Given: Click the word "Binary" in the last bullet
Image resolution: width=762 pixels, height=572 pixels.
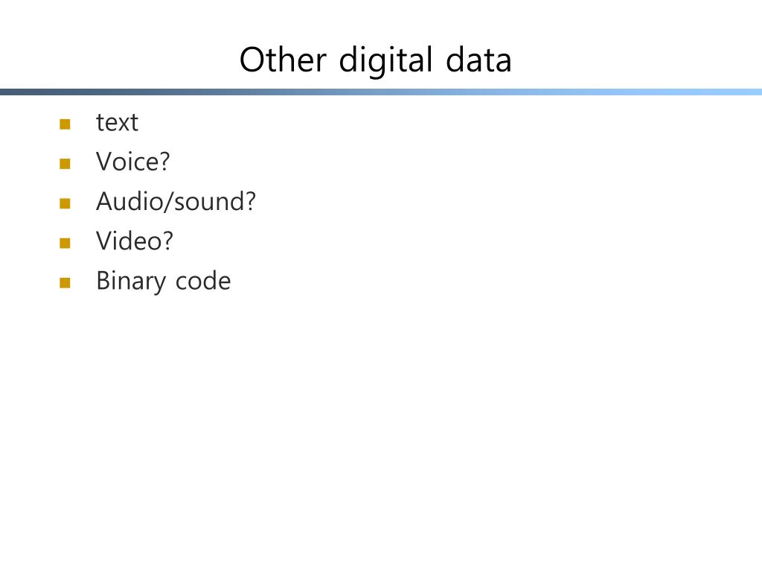Looking at the screenshot, I should pos(131,282).
